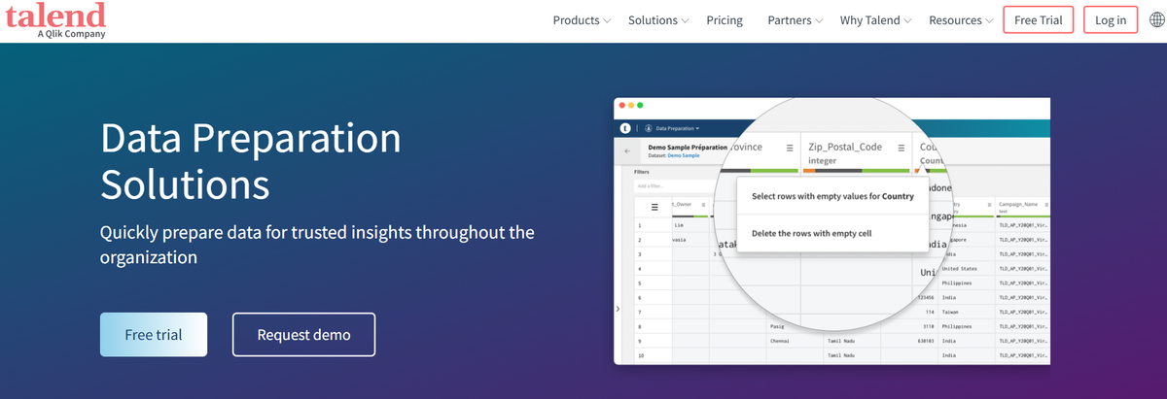Click the blue Free trial hero button

[x=154, y=335]
